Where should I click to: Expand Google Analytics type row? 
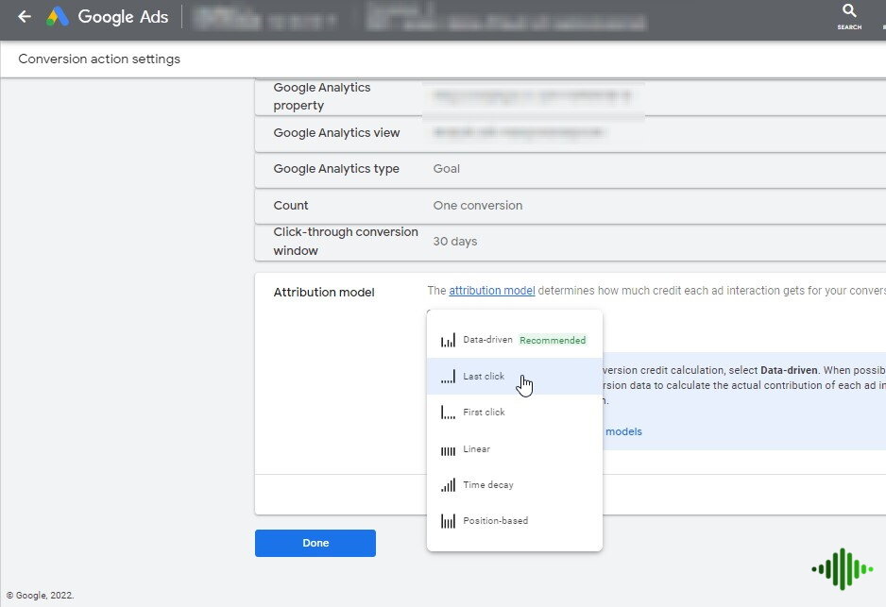571,169
